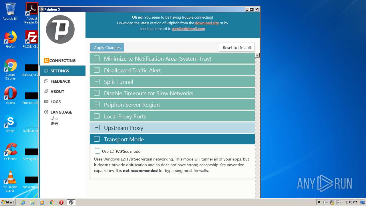Open the Logs sidebar tab
This screenshot has height=206, width=366.
point(63,102)
